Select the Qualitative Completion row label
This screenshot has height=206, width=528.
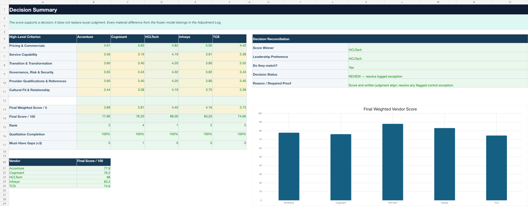click(43, 136)
